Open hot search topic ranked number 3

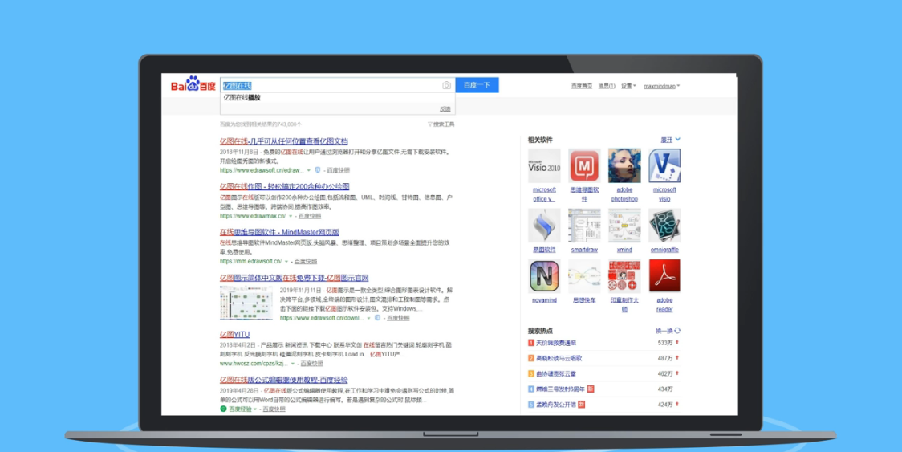555,373
